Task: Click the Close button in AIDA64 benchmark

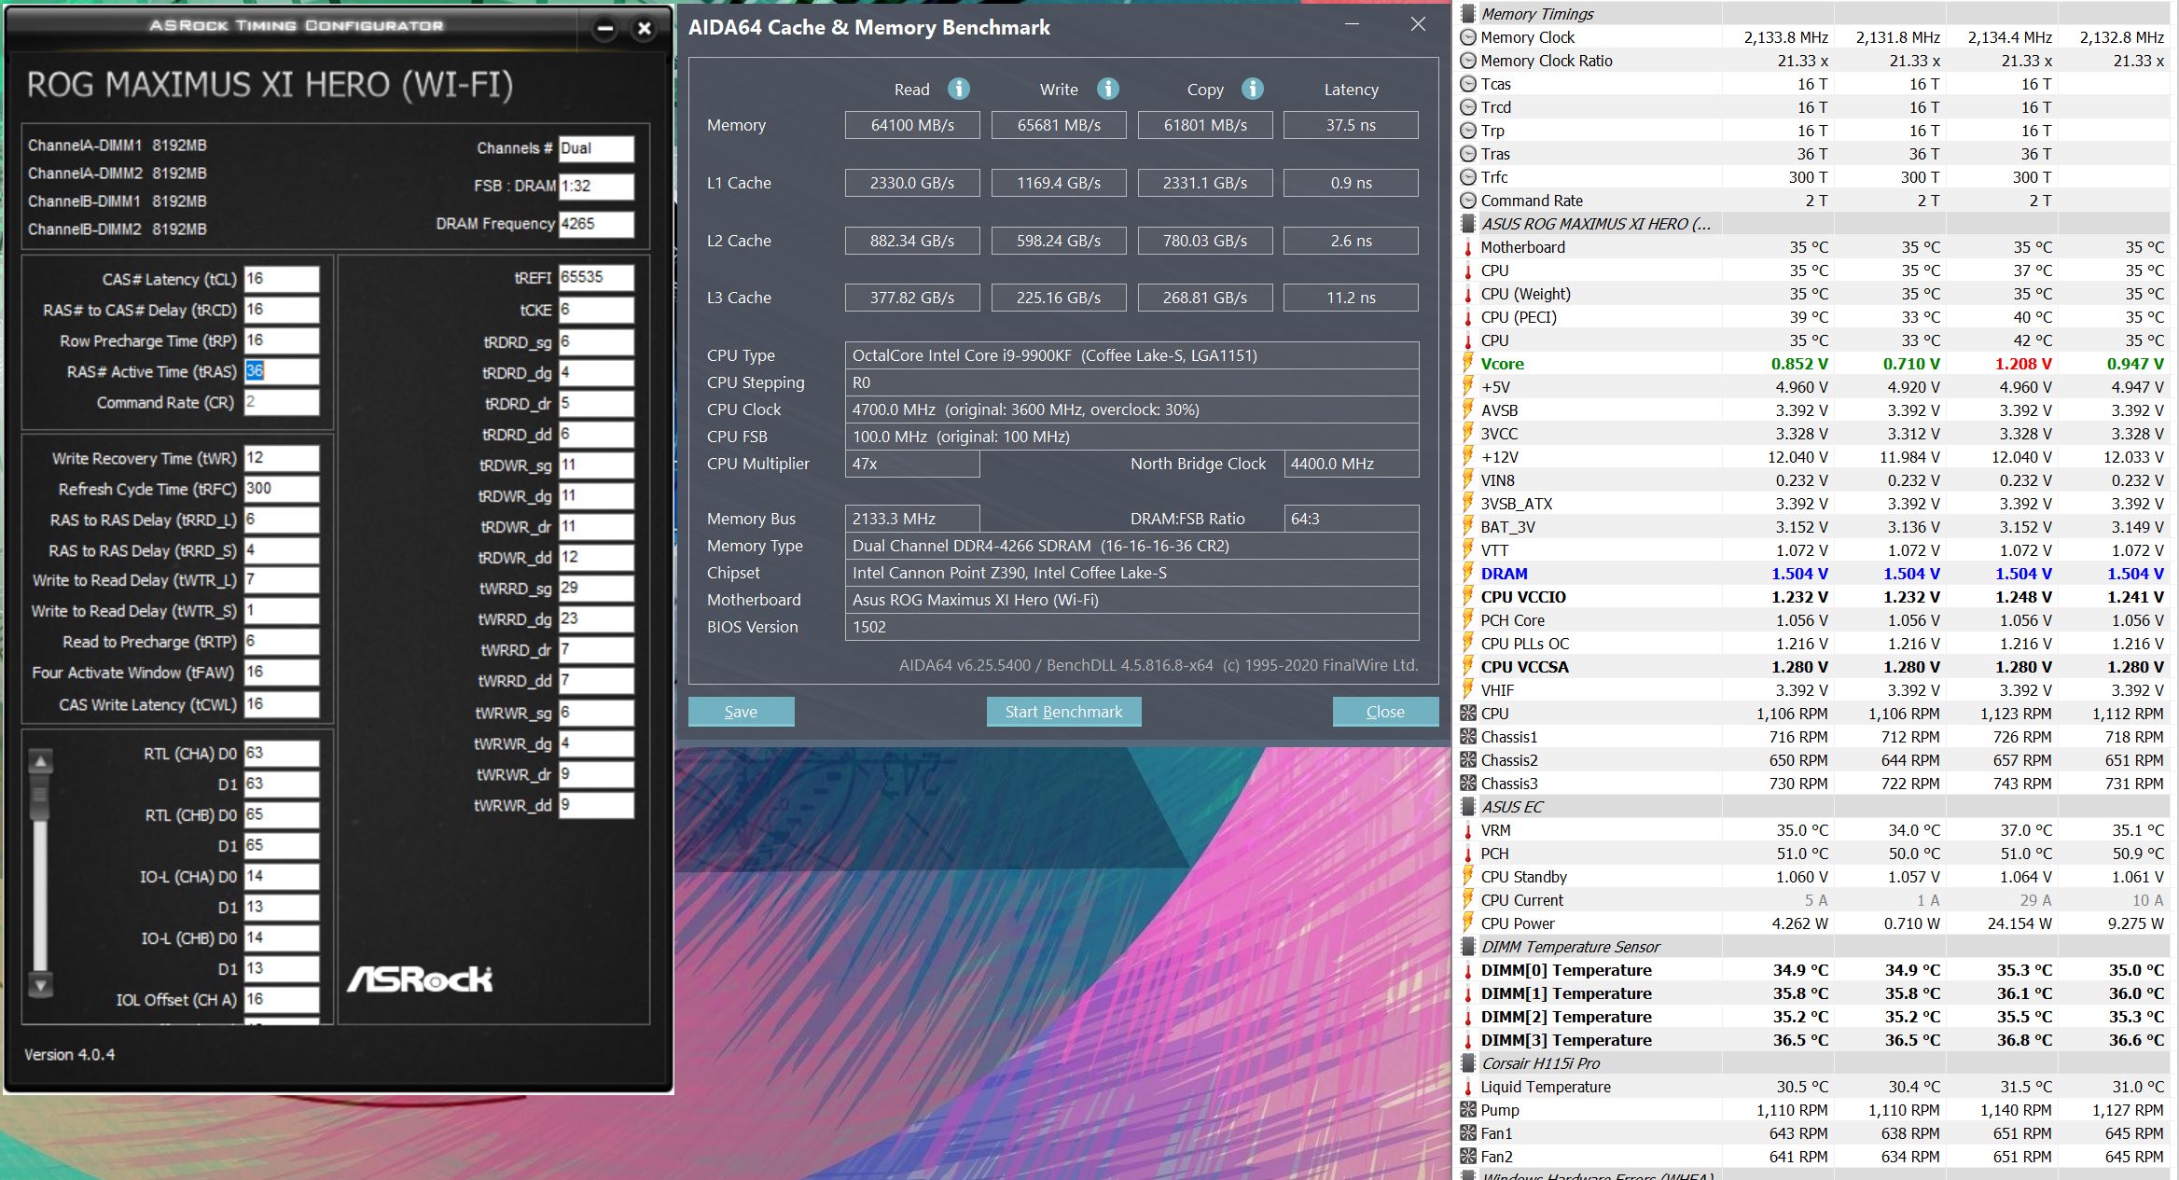Action: (x=1384, y=712)
